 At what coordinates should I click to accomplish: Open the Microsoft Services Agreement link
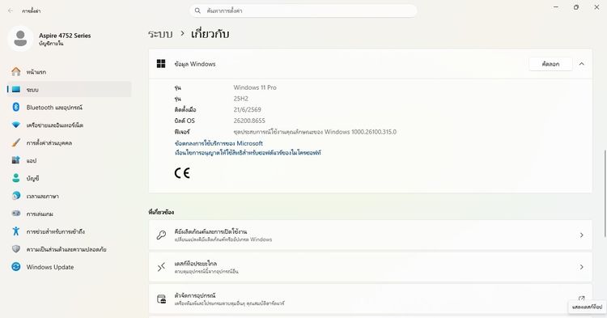click(219, 143)
